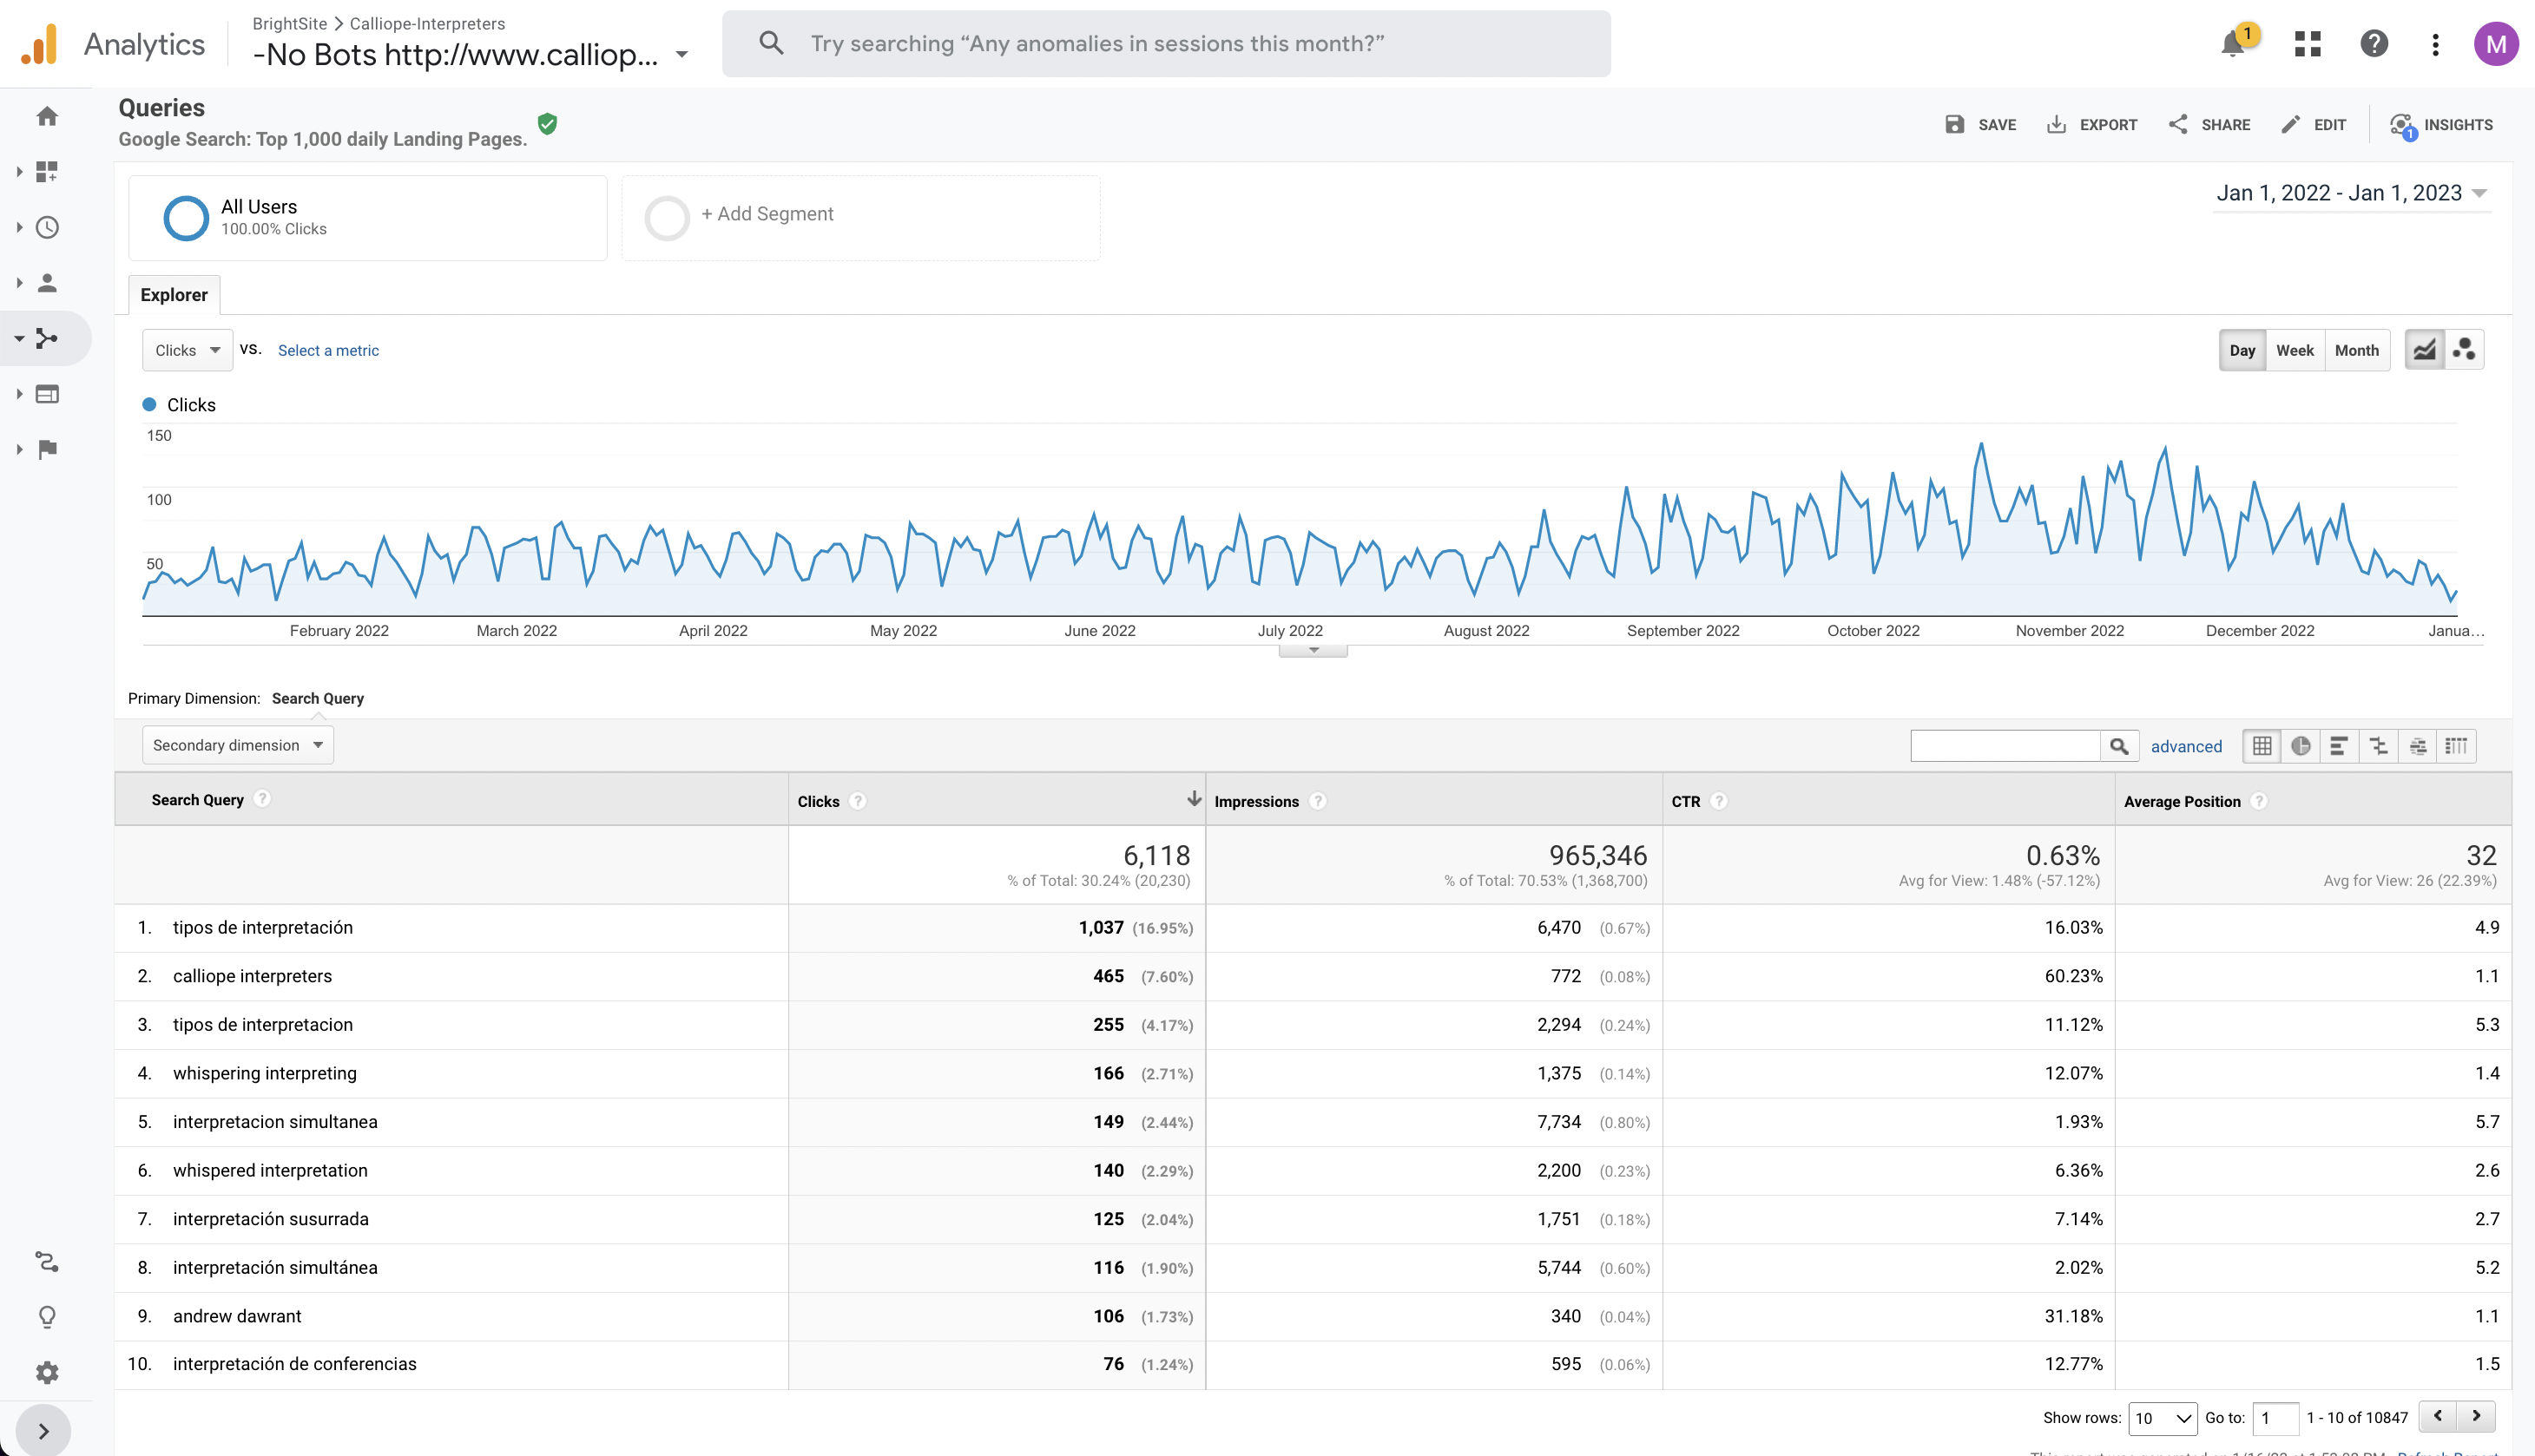The width and height of the screenshot is (2535, 1456).
Task: Select pie chart percentage view
Action: point(2300,746)
